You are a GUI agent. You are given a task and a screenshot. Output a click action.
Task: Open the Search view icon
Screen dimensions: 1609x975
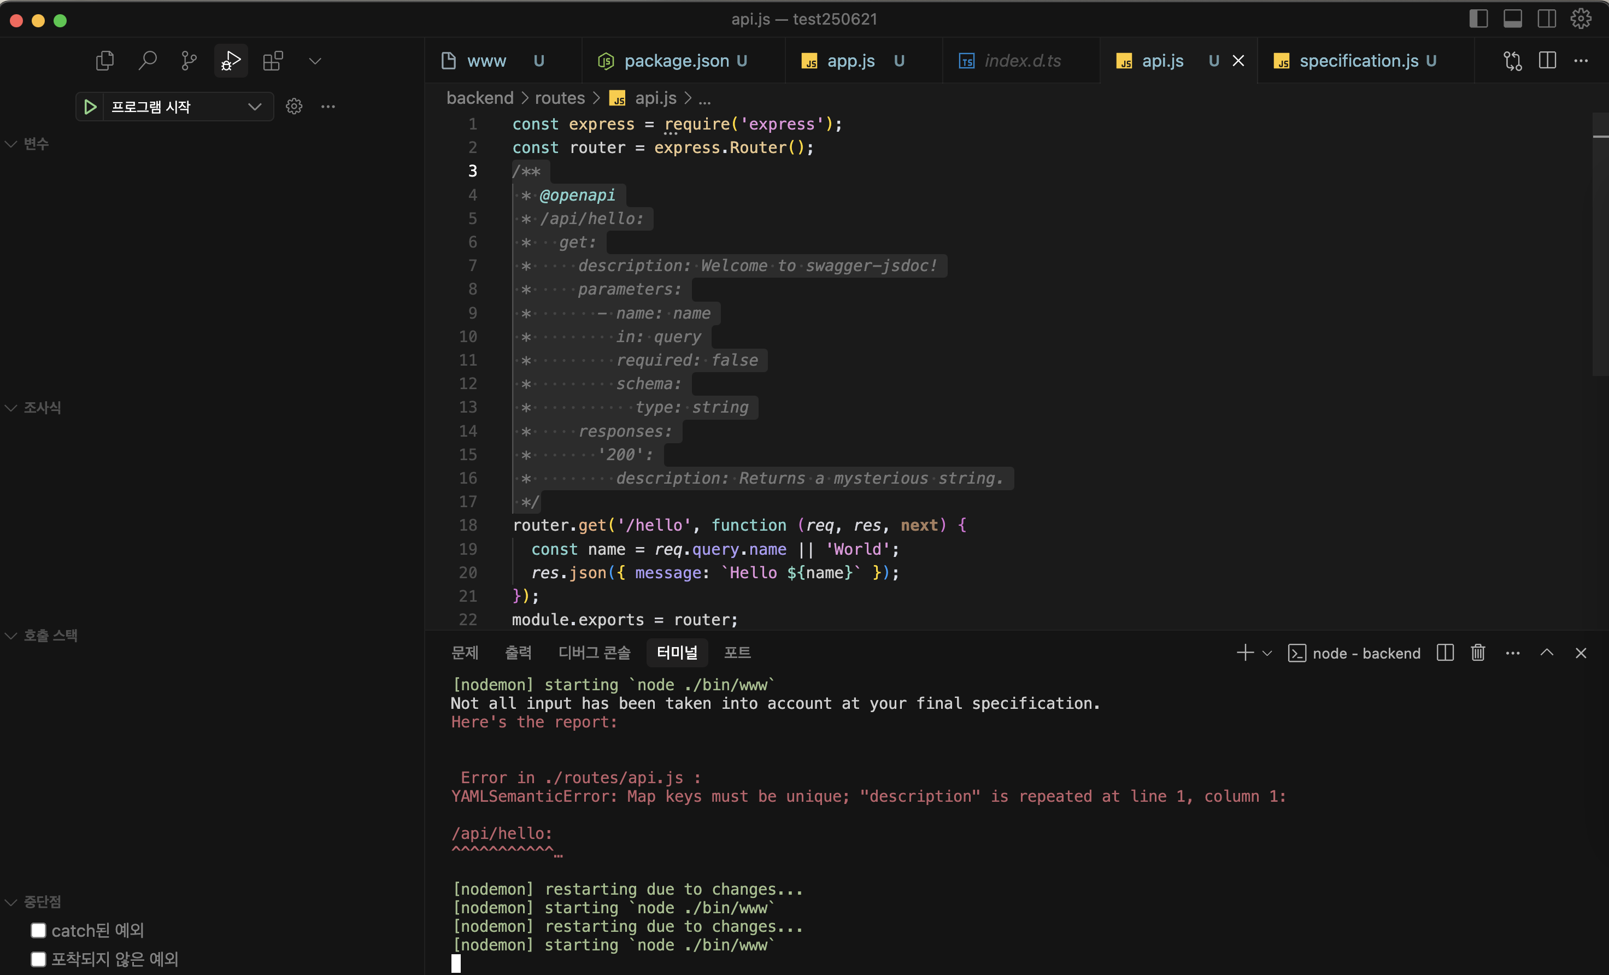(147, 61)
